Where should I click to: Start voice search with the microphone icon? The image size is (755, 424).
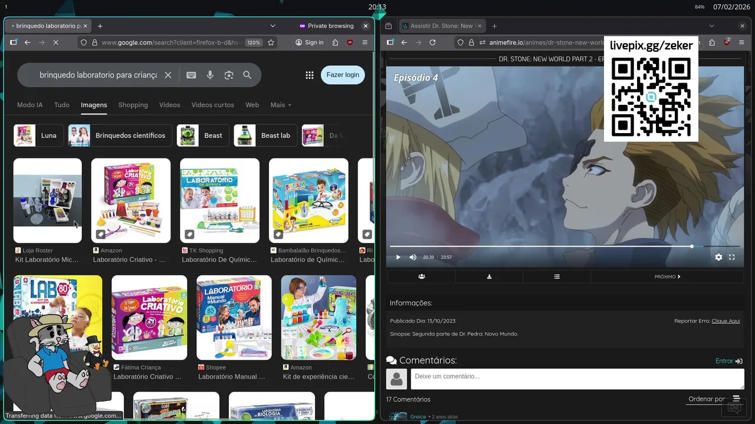(210, 75)
